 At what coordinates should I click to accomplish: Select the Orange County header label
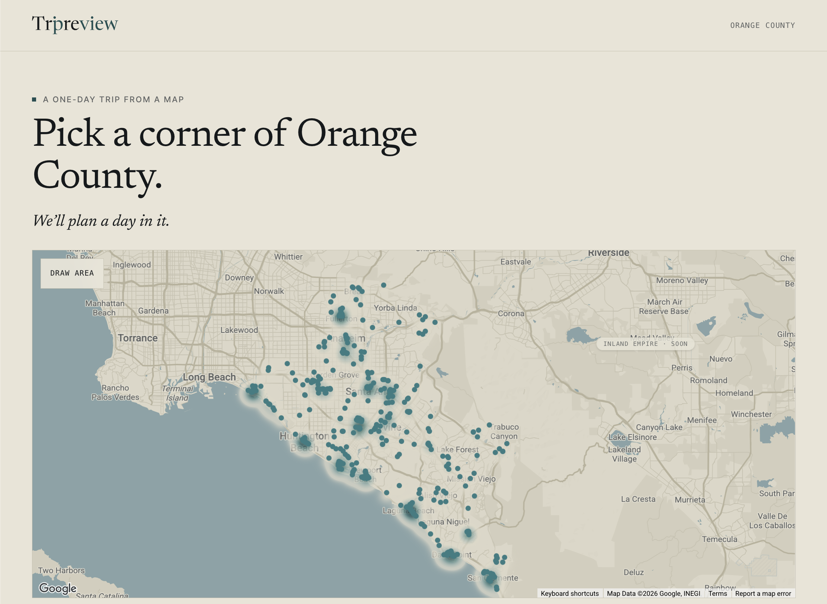point(762,25)
